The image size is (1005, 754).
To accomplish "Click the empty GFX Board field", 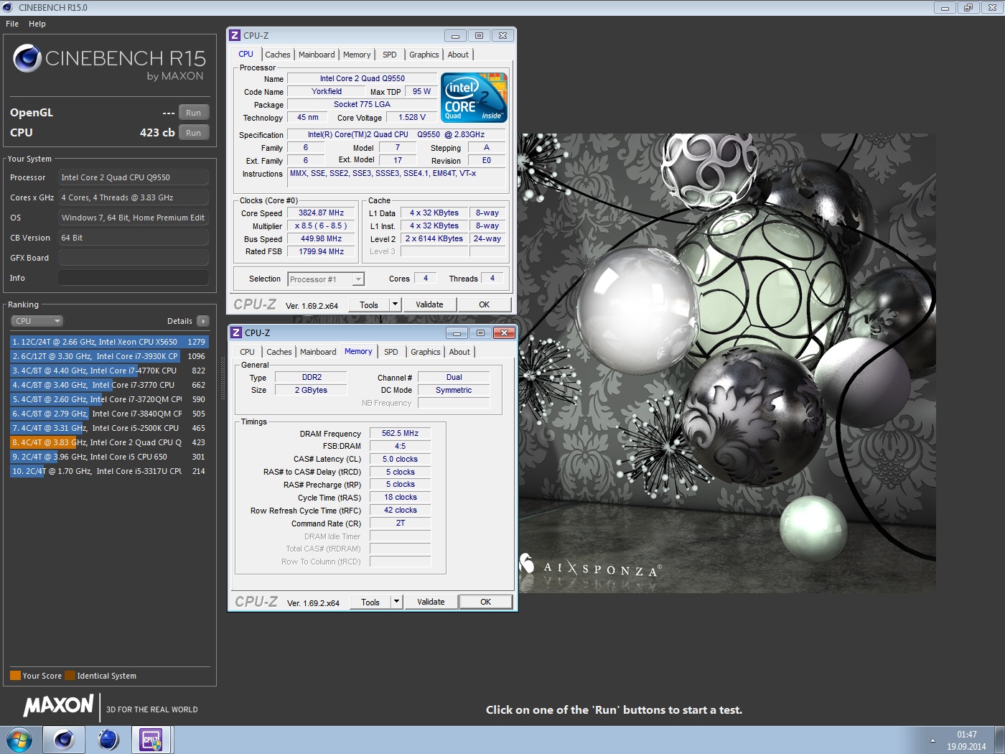I will click(x=134, y=258).
